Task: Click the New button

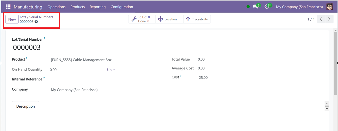Action: coord(12,19)
